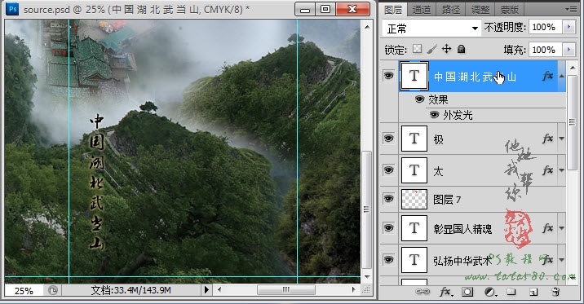Screen dimensions: 584x304
Task: Expand effects of 太 layer
Action: point(562,170)
